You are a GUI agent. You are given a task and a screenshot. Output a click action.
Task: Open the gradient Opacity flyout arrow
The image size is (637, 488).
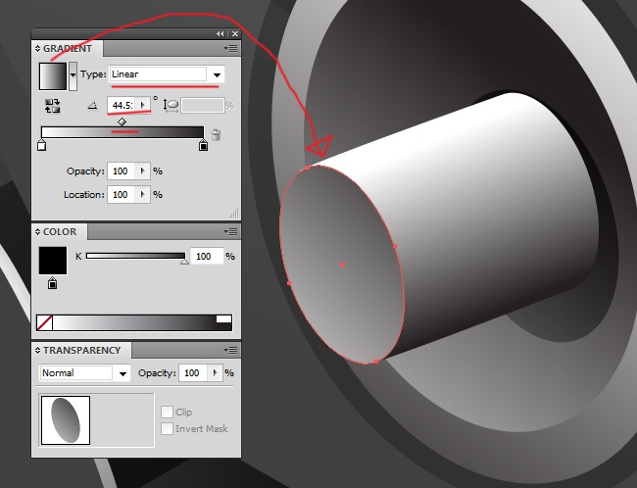click(143, 171)
